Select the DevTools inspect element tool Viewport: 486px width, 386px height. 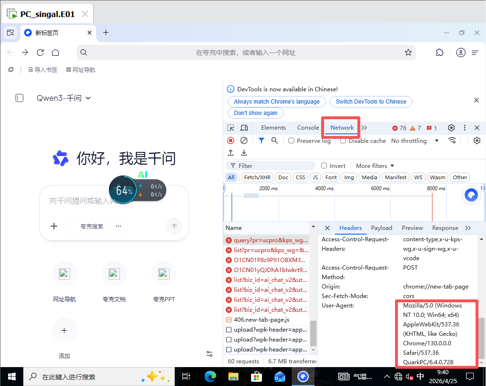(231, 128)
